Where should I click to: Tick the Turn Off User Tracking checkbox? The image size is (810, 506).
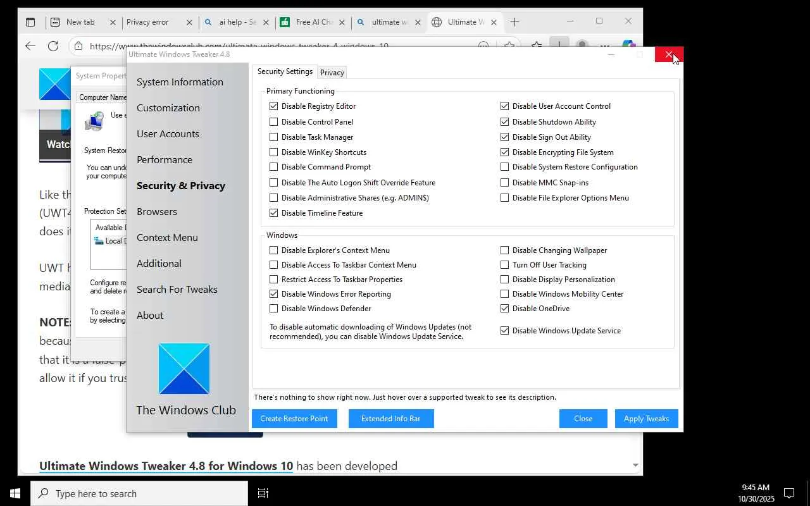tap(504, 265)
